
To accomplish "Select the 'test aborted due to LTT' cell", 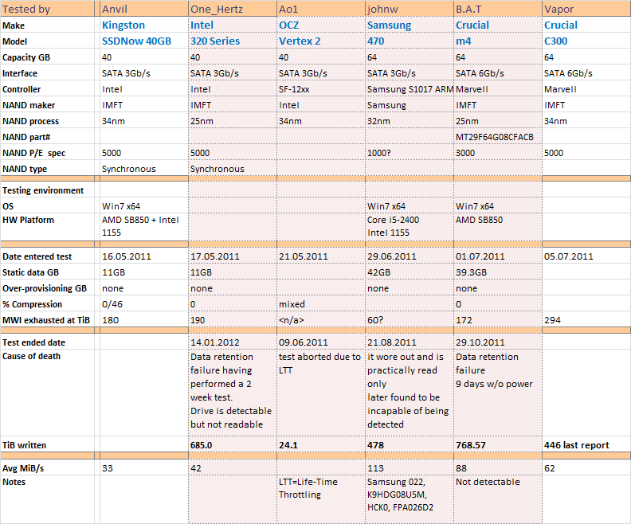I will 321,393.
